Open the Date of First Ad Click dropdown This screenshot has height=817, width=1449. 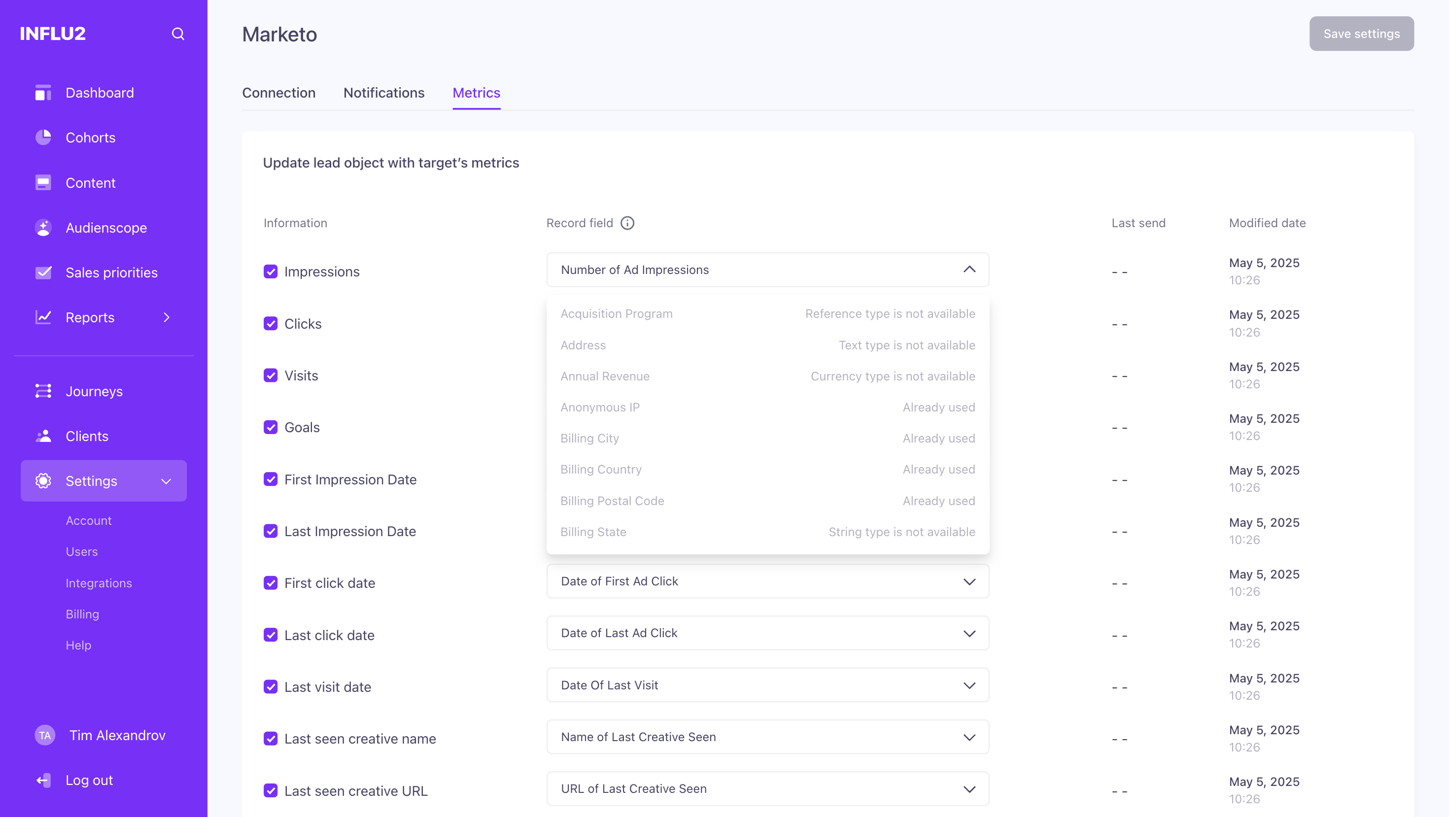[768, 581]
